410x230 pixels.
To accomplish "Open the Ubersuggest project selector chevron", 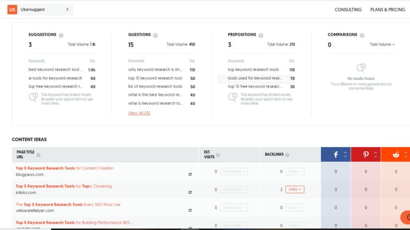I will 67,10.
